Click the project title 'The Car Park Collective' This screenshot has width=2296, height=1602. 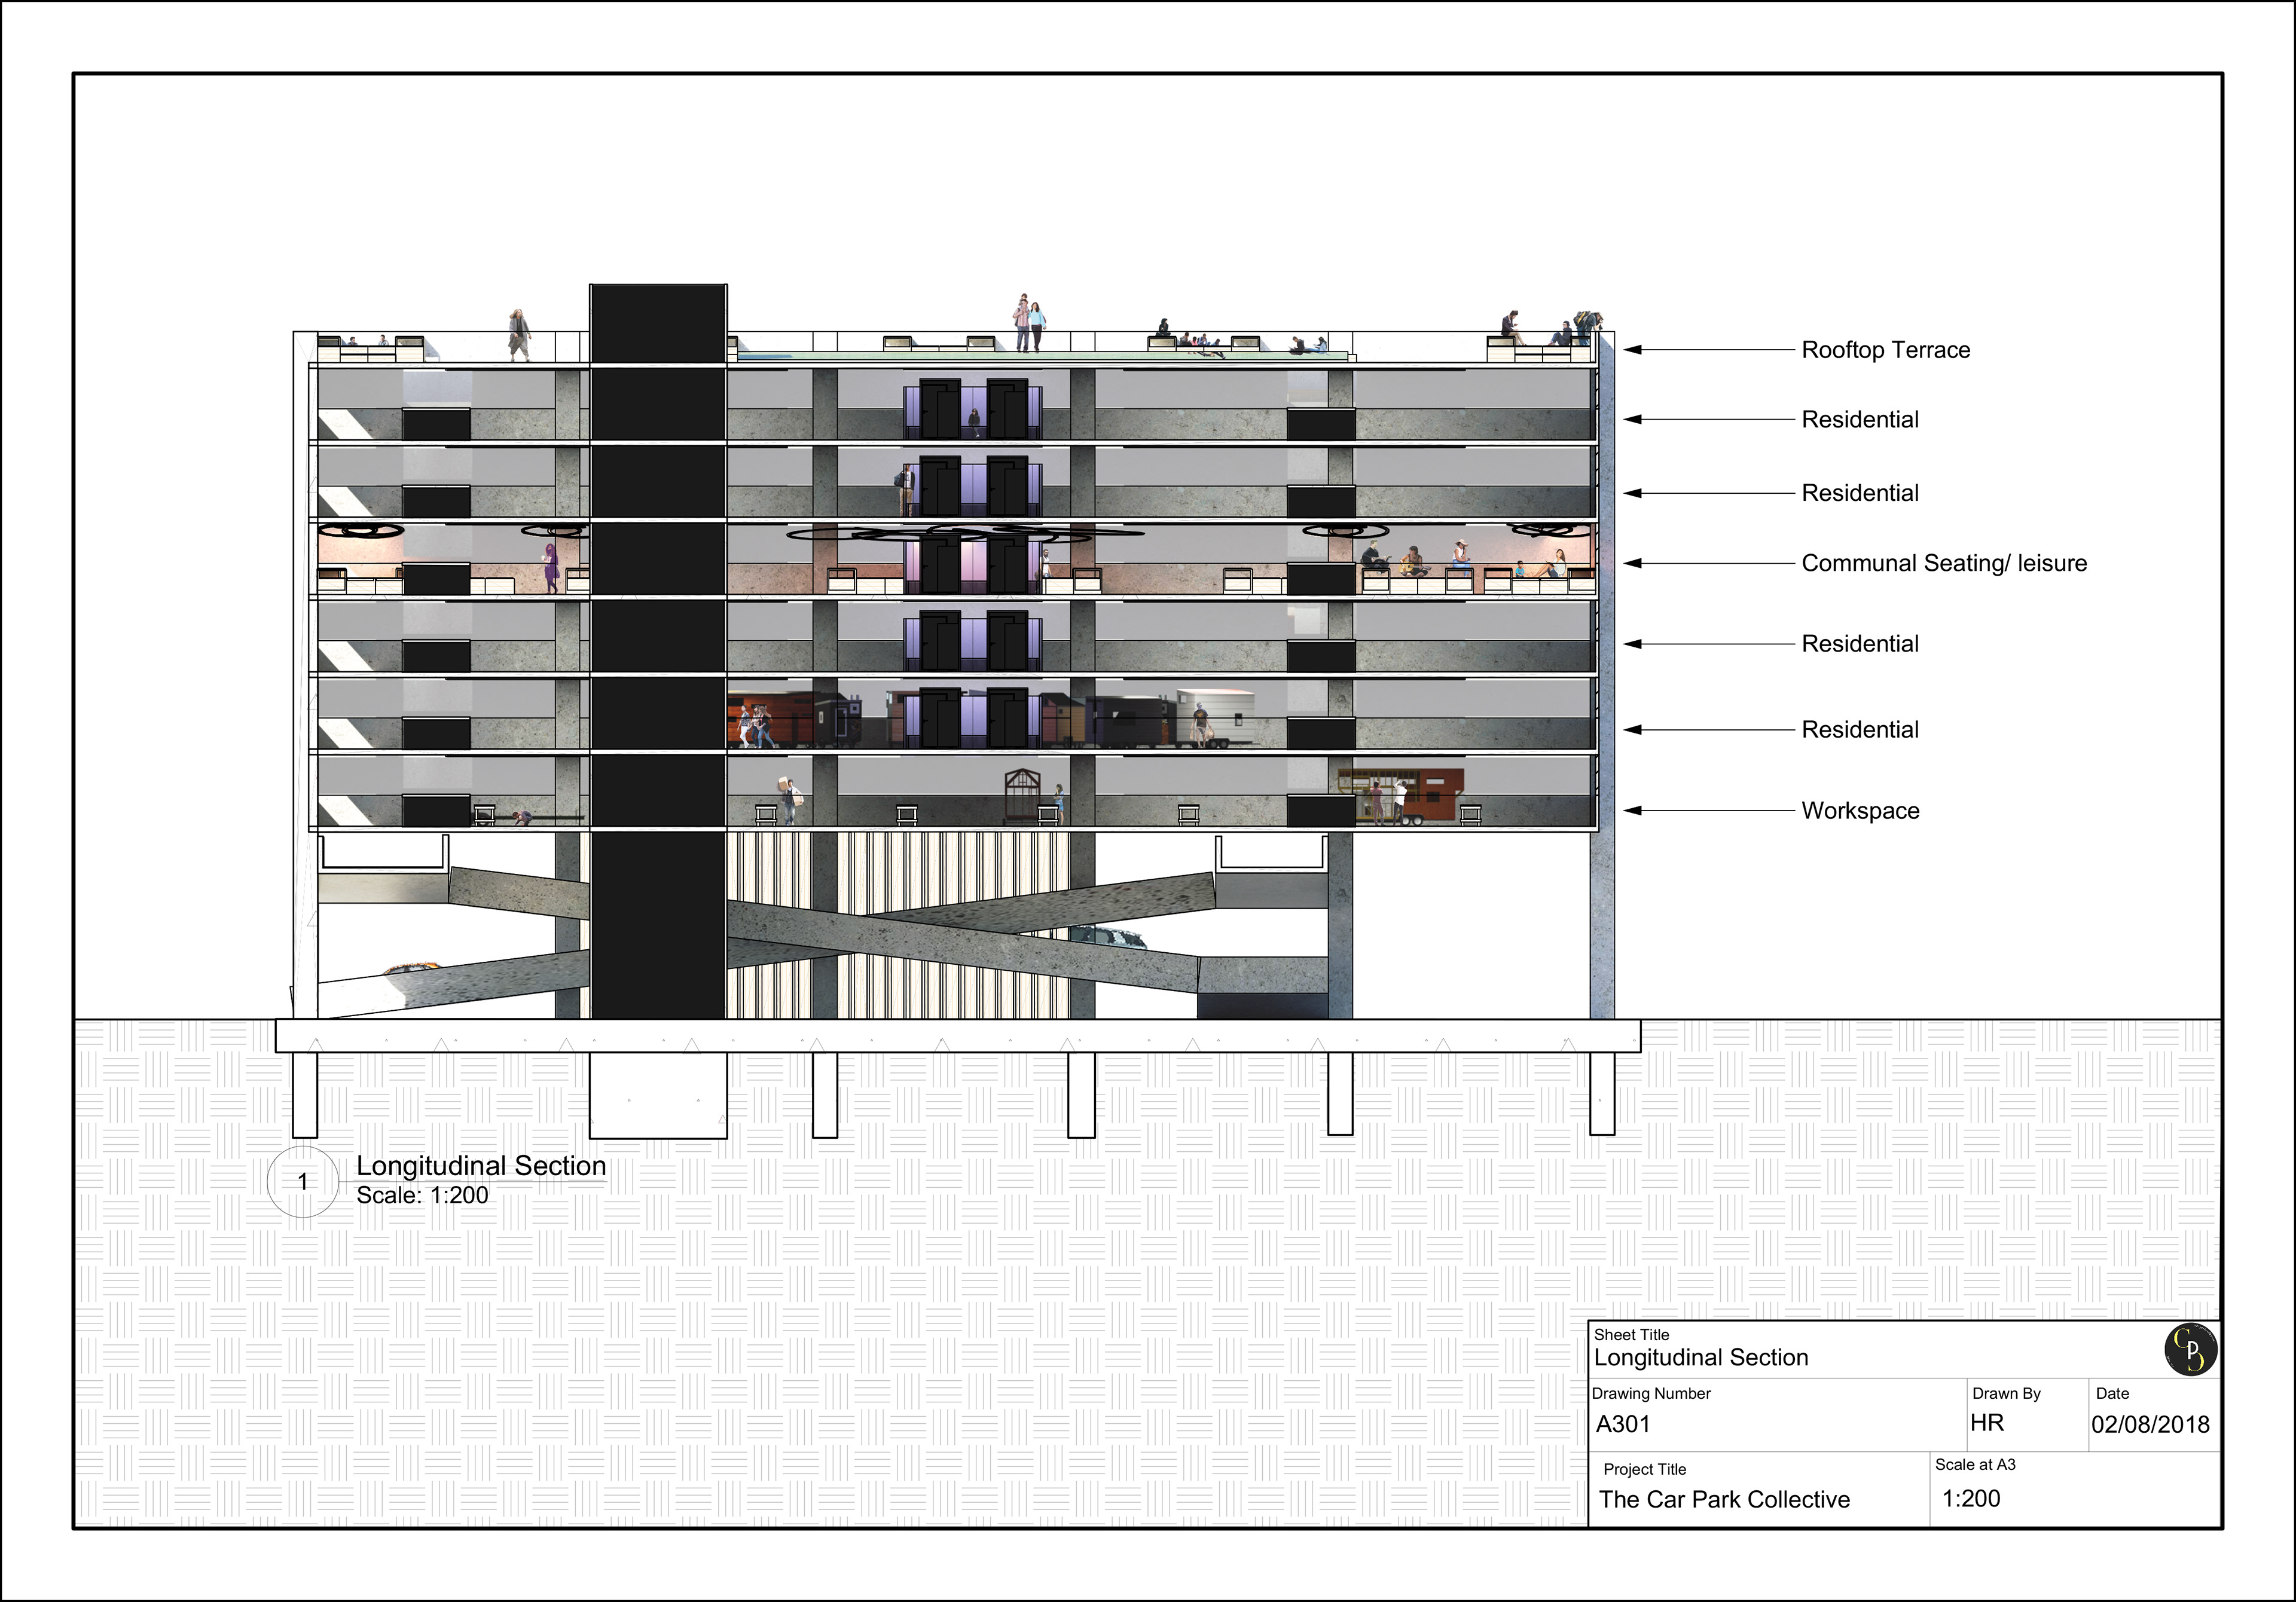click(x=1724, y=1499)
